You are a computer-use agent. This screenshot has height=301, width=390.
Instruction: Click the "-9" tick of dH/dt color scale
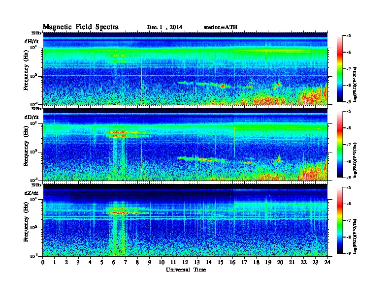click(x=349, y=102)
